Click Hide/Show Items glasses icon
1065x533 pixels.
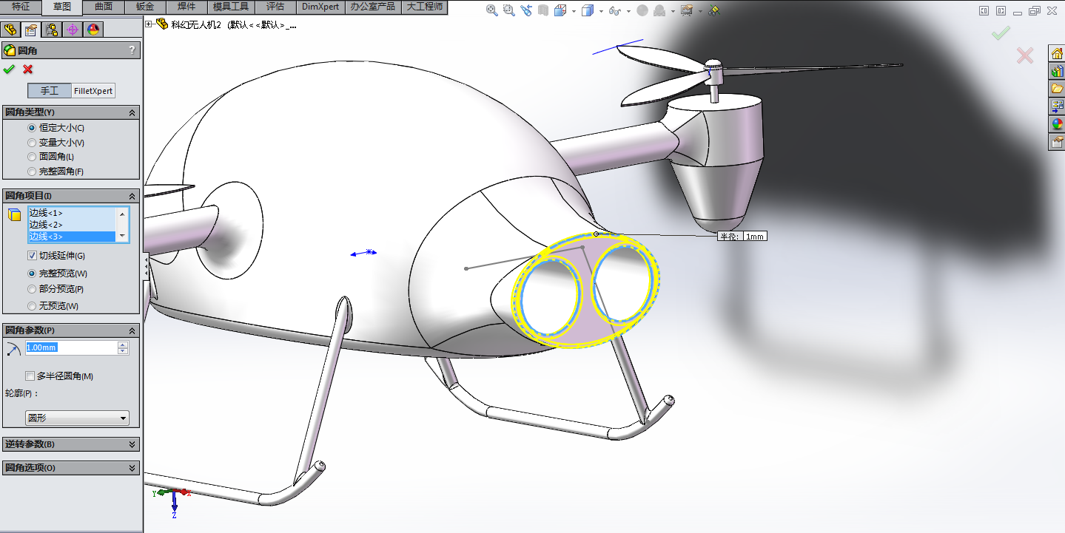pos(614,10)
